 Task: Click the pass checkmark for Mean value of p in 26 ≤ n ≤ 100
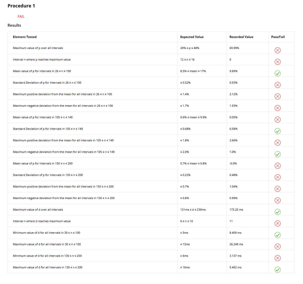277,73
